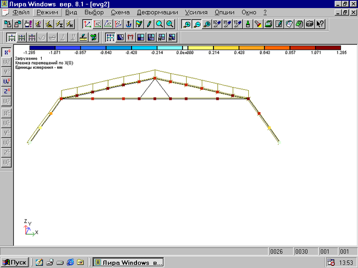
Task: Open the Пуск start menu
Action: click(x=15, y=263)
